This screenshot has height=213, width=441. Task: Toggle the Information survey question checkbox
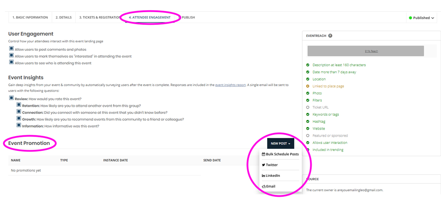click(x=19, y=125)
